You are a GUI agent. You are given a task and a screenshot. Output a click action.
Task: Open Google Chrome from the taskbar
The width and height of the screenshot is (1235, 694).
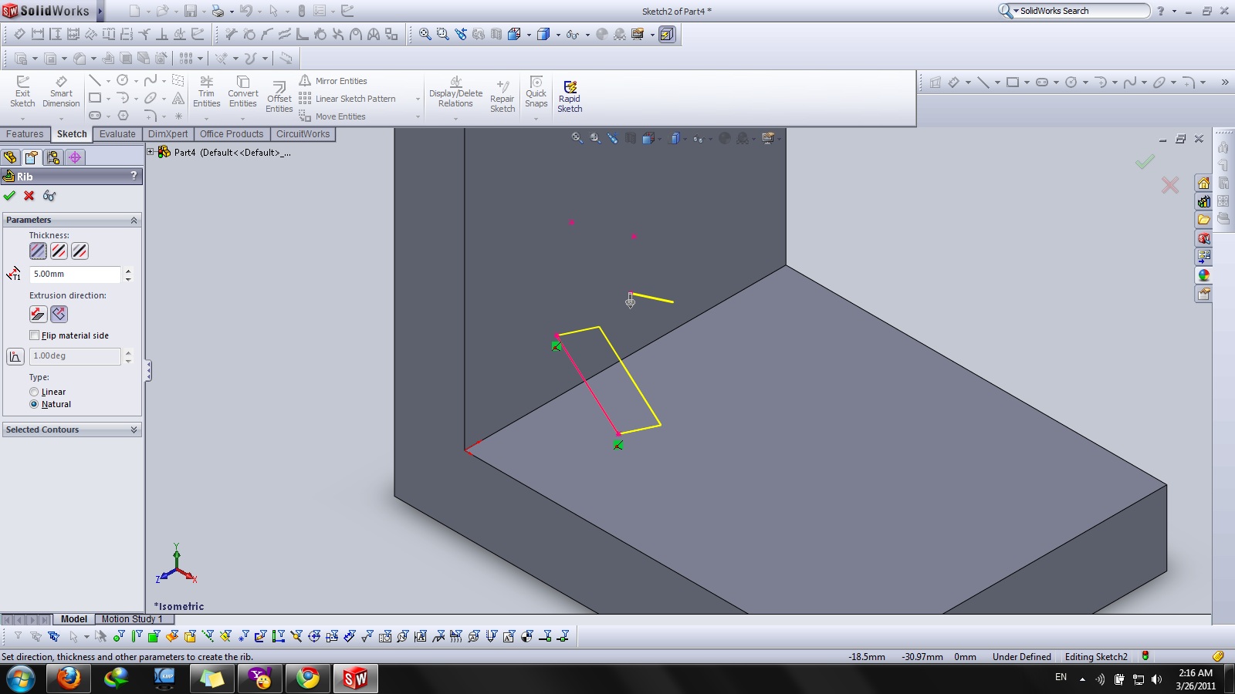tap(308, 678)
